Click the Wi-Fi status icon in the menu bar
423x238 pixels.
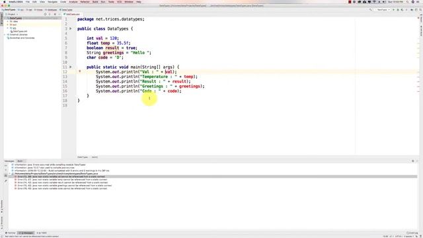[x=374, y=1]
